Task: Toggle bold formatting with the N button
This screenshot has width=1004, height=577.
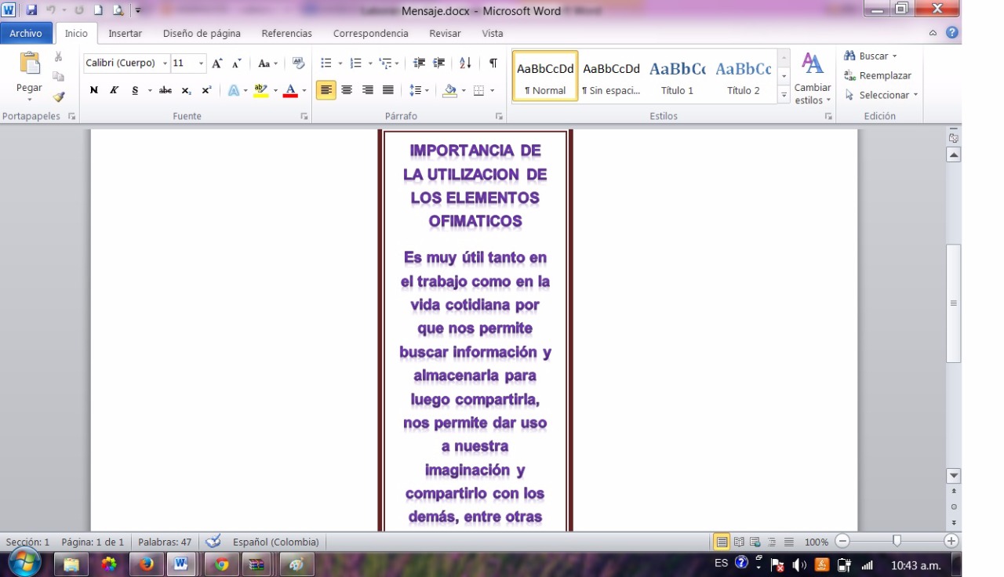Action: 94,90
